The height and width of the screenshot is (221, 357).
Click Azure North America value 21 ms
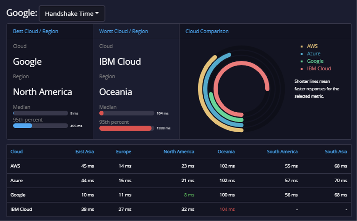pyautogui.click(x=188, y=180)
